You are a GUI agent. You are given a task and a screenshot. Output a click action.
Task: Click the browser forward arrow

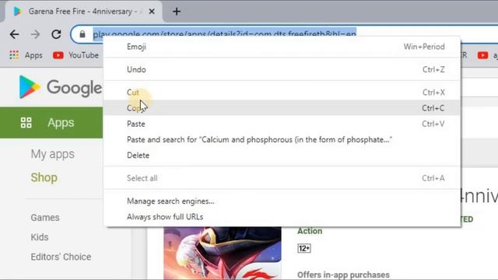[x=35, y=34]
